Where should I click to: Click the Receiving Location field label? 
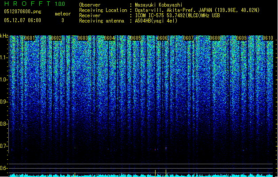tap(103, 10)
